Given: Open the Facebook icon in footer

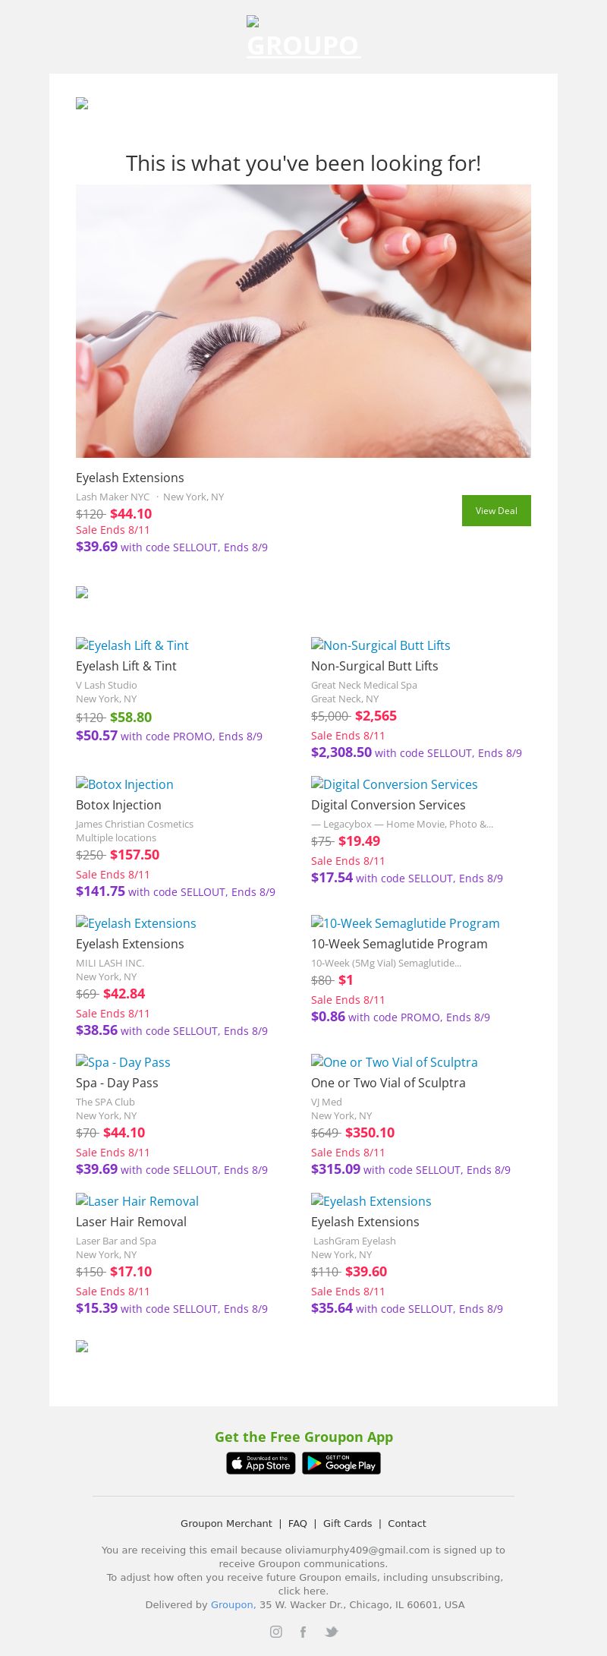Looking at the screenshot, I should click(303, 1631).
